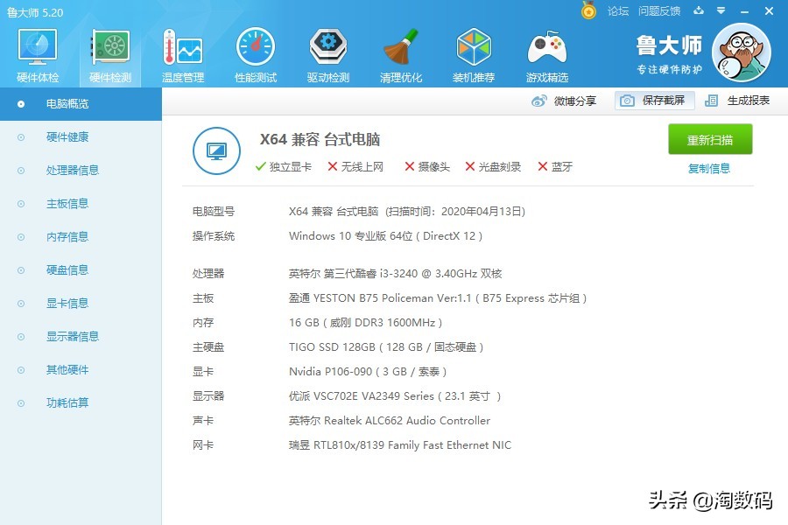788x525 pixels.
Task: Click the gold medal icon in titlebar
Action: coord(589,11)
